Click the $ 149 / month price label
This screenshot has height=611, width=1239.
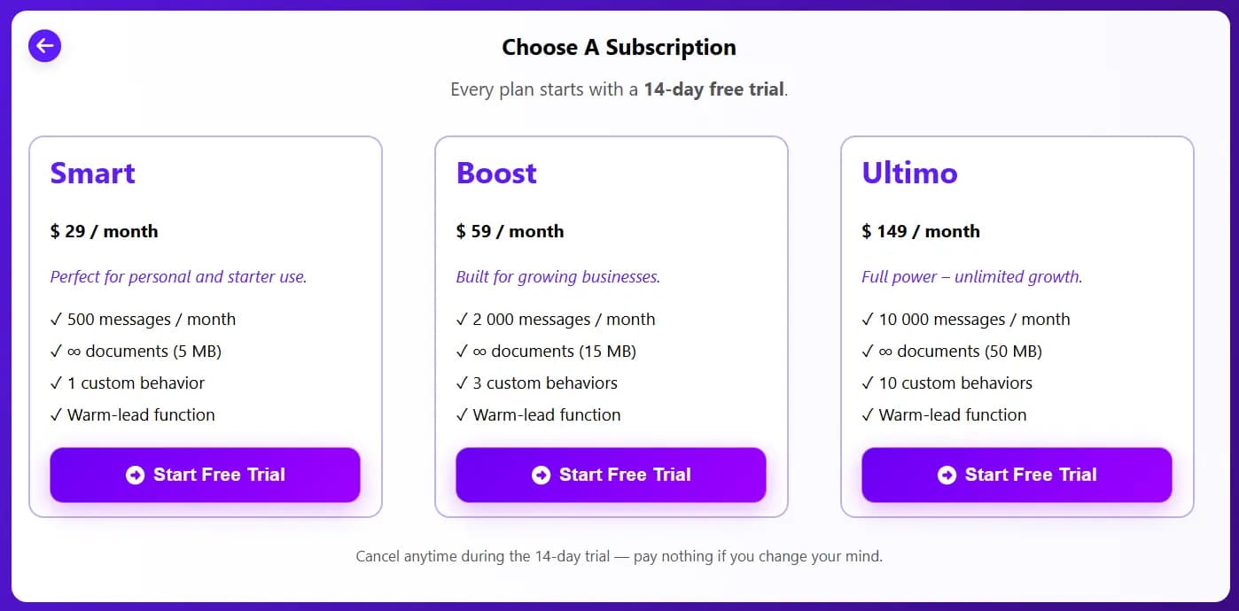(x=920, y=231)
